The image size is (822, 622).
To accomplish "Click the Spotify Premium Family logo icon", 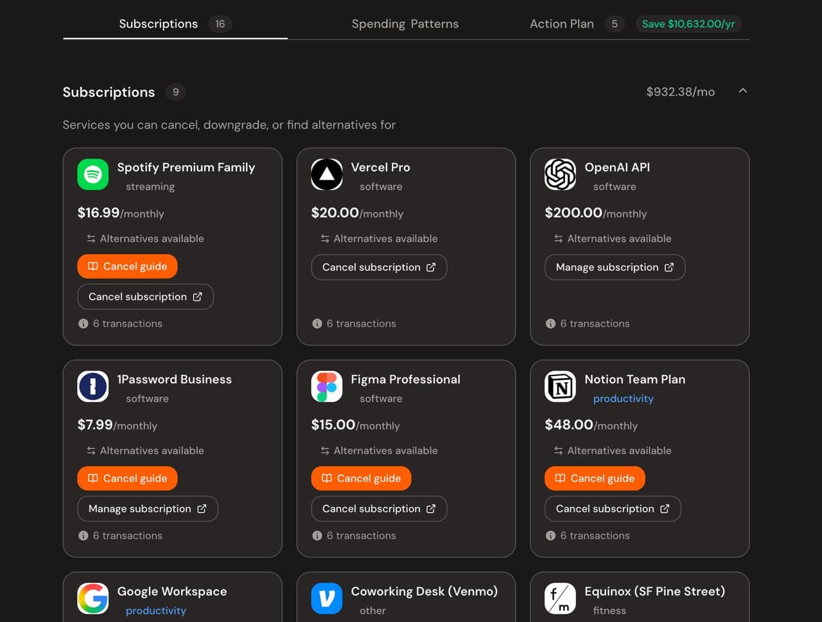I will (93, 175).
